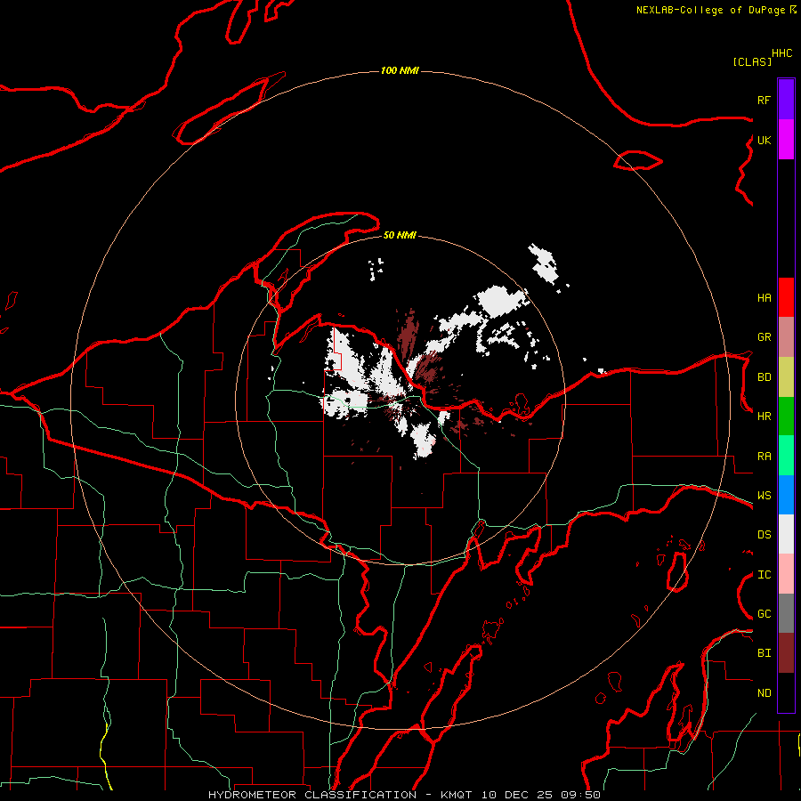Screen dimensions: 801x801
Task: Click the 10 DEC 25 date stamp
Action: click(518, 795)
